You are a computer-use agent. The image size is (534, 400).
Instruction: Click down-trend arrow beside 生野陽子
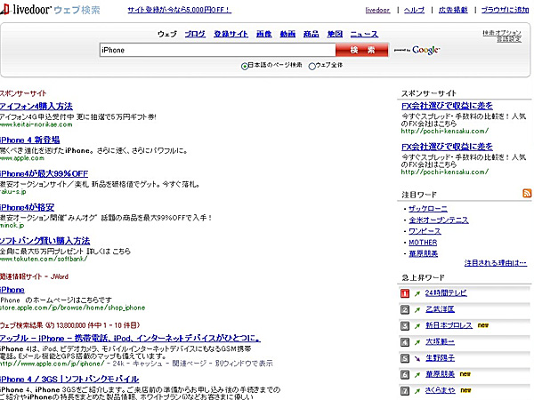point(417,358)
